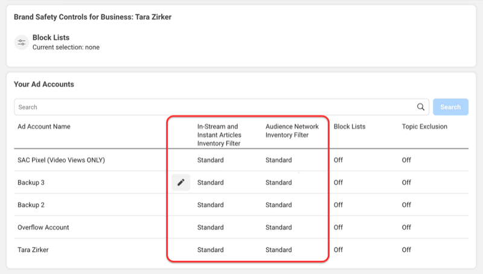Select the Overflow Account row
The image size is (483, 274).
coord(241,227)
